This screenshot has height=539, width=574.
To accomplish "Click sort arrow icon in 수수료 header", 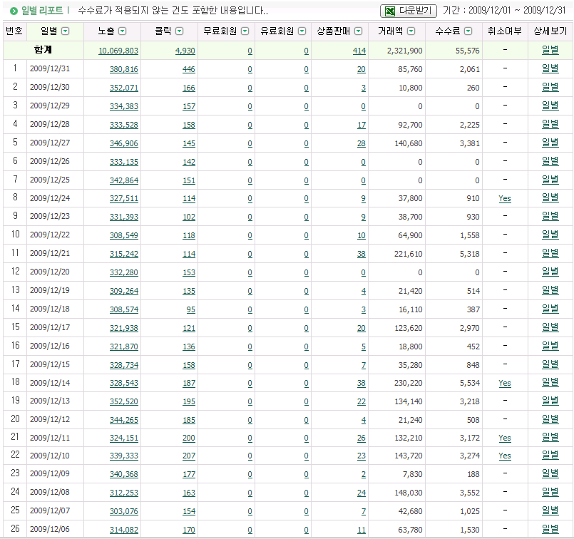I will pos(468,31).
